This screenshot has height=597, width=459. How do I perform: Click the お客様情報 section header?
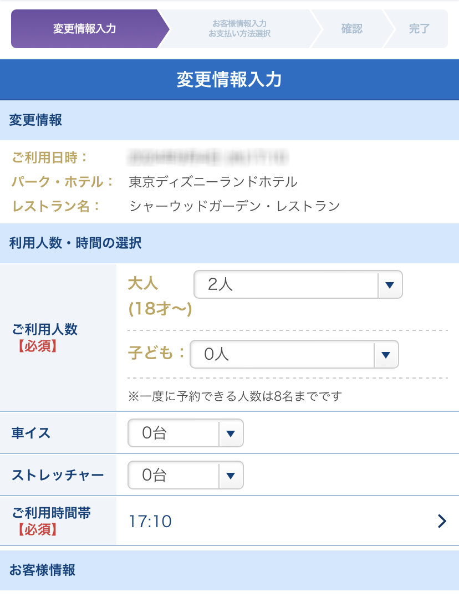pos(42,570)
